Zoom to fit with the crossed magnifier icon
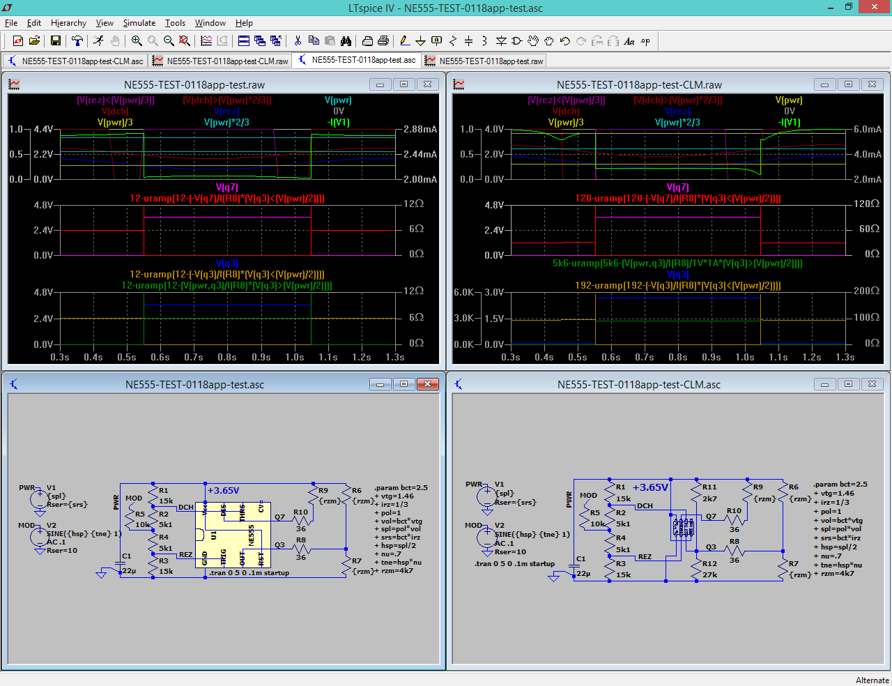892x686 pixels. (x=185, y=41)
